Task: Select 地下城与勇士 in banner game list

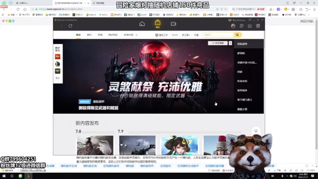Action: coord(249,99)
